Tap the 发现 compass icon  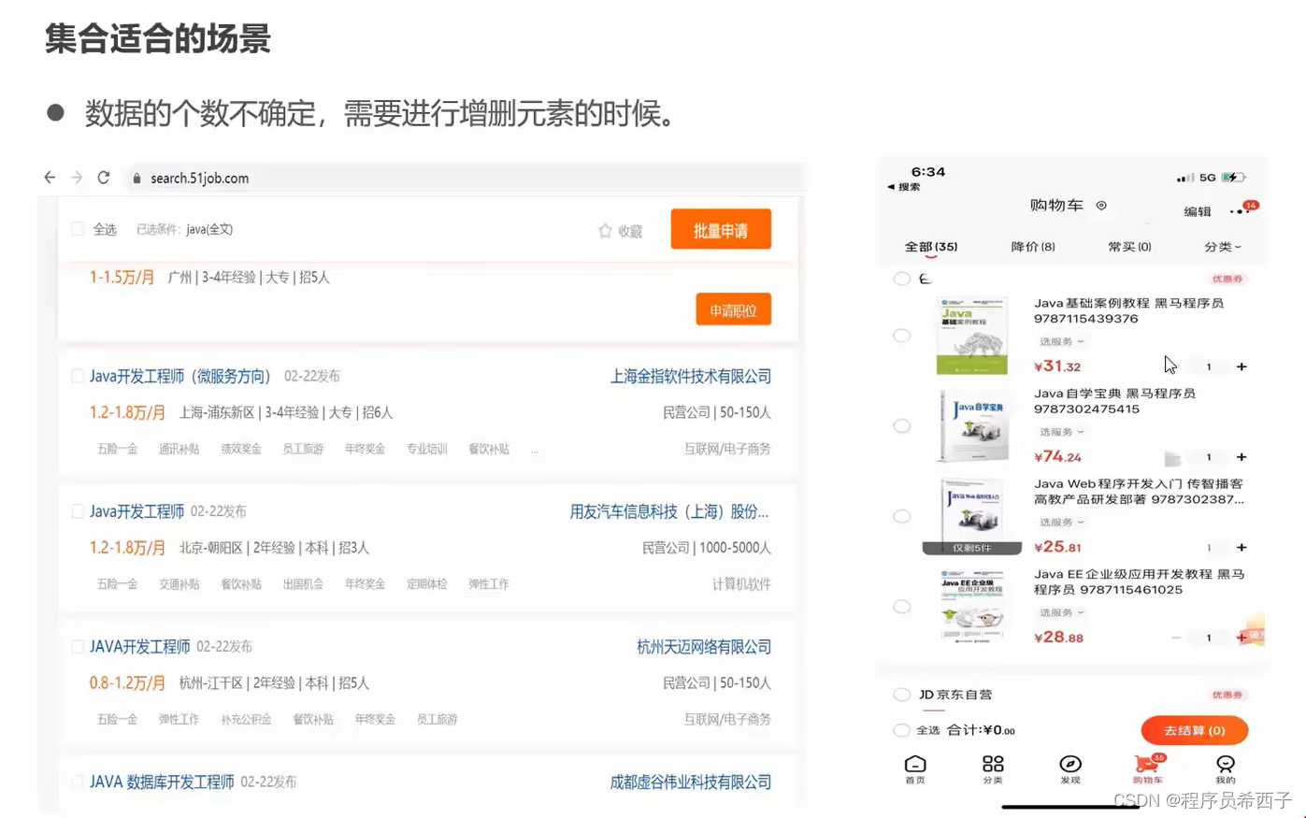1070,764
